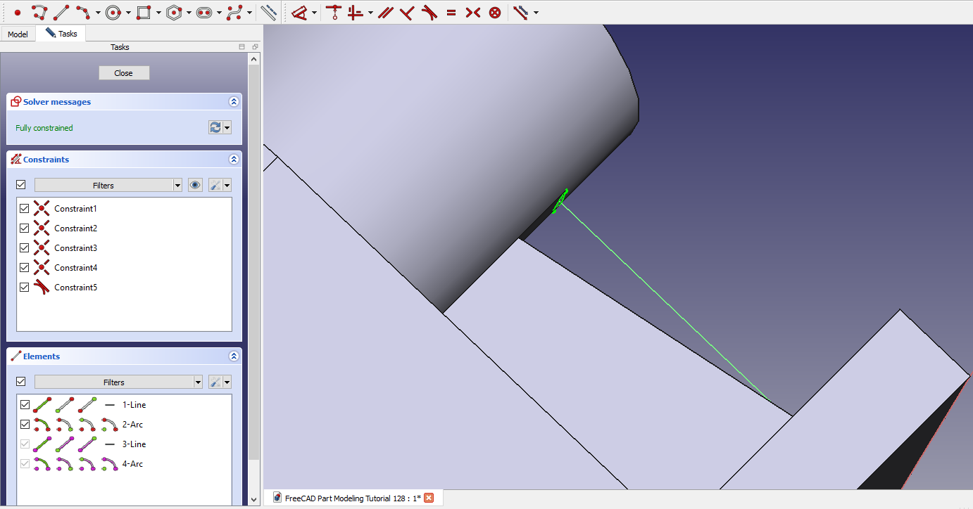Image resolution: width=973 pixels, height=509 pixels.
Task: Uncheck the Constraint3 checkbox
Action: [x=25, y=248]
